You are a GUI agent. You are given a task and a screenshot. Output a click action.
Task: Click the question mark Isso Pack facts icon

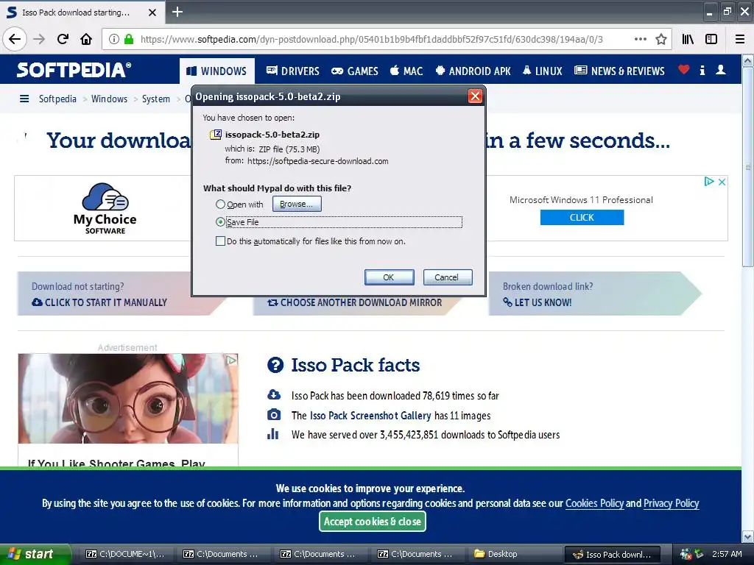tap(275, 365)
